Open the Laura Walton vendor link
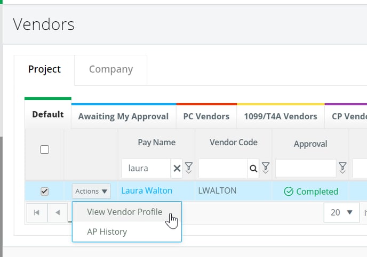 tap(147, 190)
